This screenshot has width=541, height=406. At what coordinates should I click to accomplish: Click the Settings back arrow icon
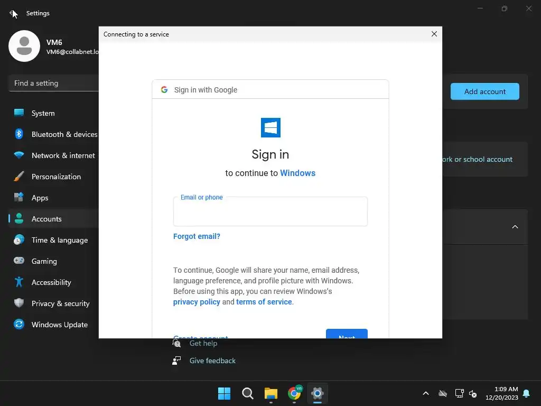click(12, 13)
